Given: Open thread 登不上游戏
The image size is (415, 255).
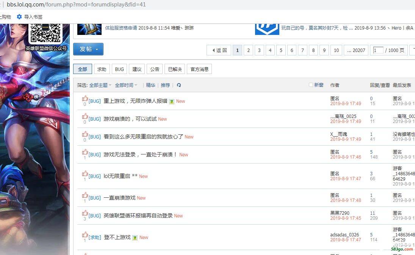Looking at the screenshot, I should (x=117, y=237).
